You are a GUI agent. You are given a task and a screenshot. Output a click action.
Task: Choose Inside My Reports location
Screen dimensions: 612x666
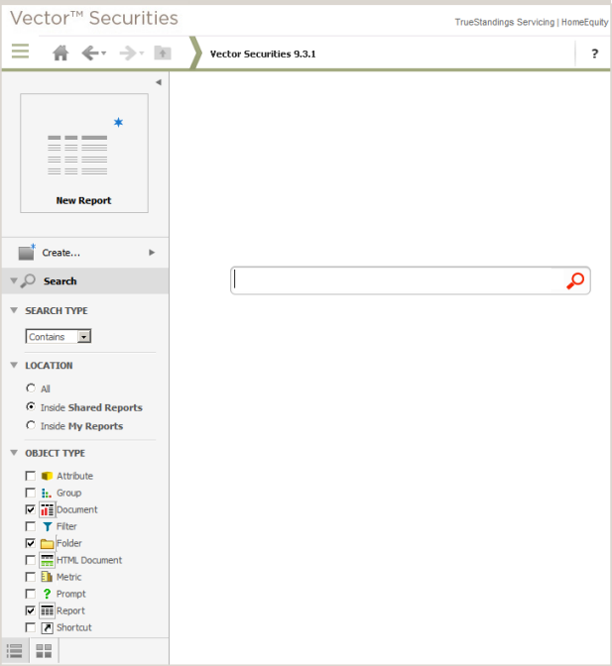[x=31, y=425]
